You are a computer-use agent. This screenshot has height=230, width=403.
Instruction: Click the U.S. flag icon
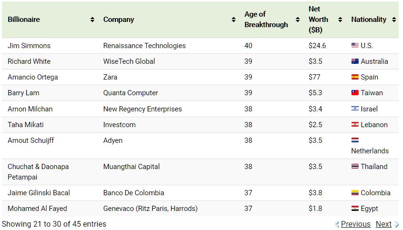tap(355, 46)
